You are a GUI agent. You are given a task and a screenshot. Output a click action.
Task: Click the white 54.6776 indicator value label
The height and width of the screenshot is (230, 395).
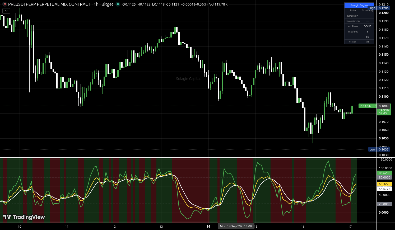384,189
